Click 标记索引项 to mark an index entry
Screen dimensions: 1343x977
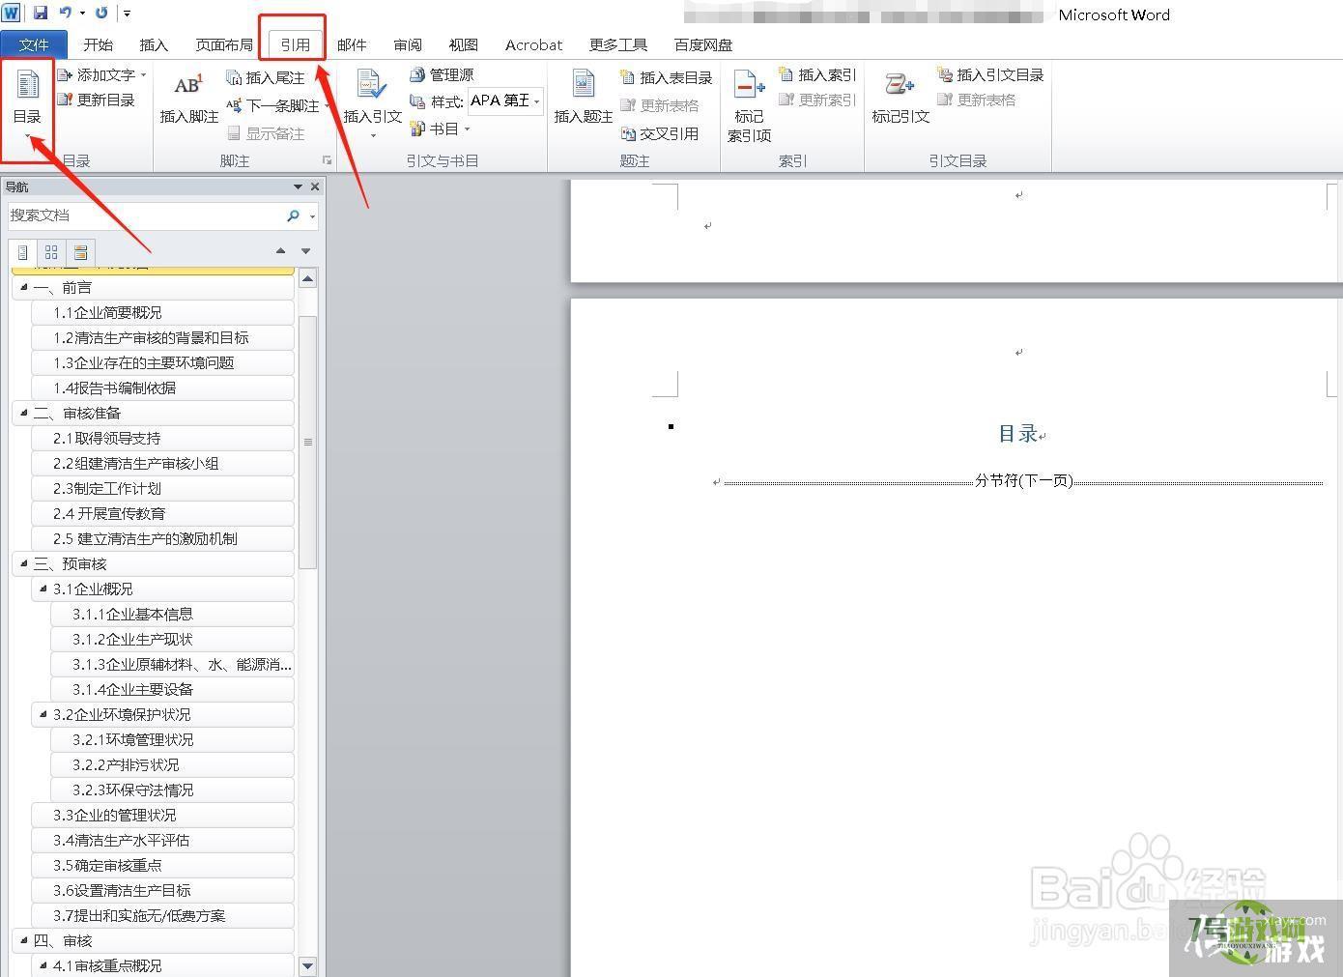[x=749, y=106]
